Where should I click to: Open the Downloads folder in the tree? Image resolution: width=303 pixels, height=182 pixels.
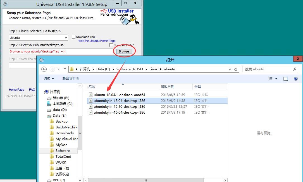[65, 133]
